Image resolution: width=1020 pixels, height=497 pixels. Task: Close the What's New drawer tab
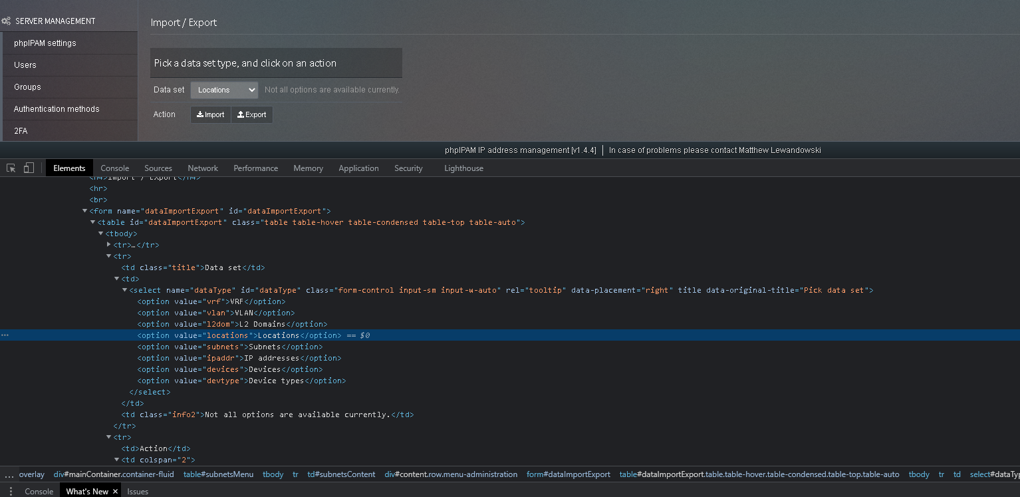(x=114, y=491)
